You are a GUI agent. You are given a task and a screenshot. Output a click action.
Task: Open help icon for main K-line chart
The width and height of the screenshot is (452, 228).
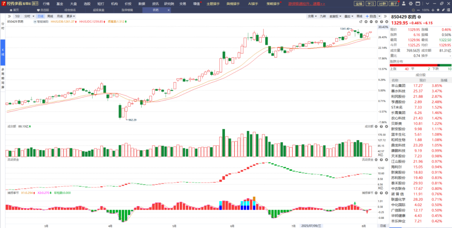click(381, 22)
